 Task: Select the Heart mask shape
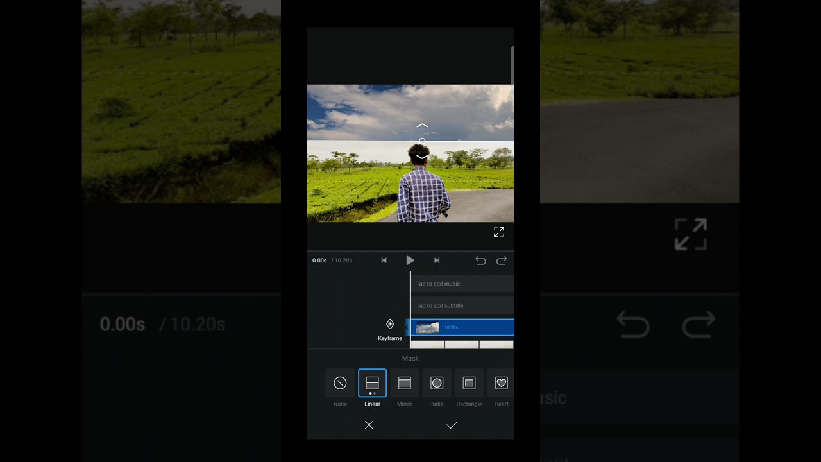click(x=501, y=383)
